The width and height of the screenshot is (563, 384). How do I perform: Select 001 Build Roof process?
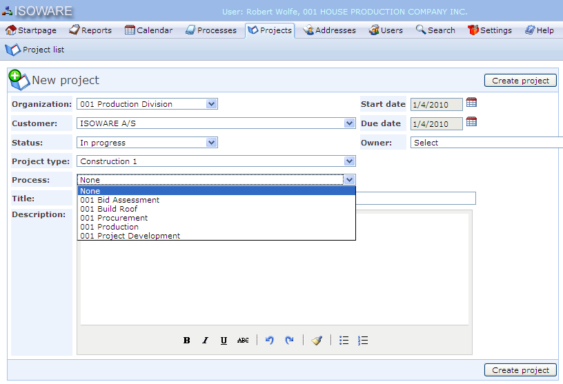(x=217, y=209)
